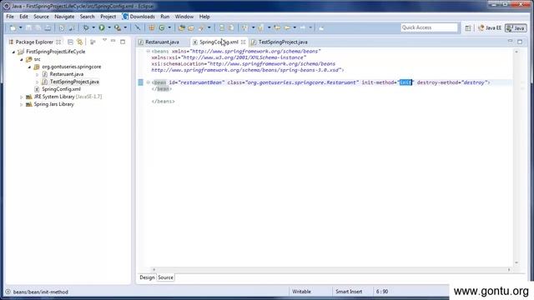Click the External Tools run icon

(118, 27)
